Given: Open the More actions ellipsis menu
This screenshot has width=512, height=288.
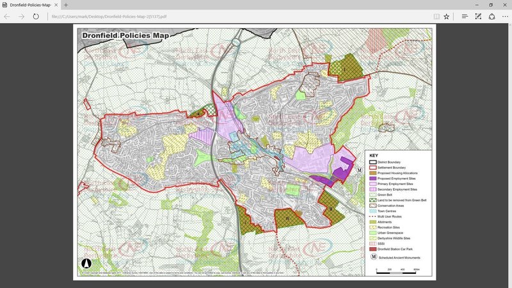Looking at the screenshot, I should pos(504,16).
